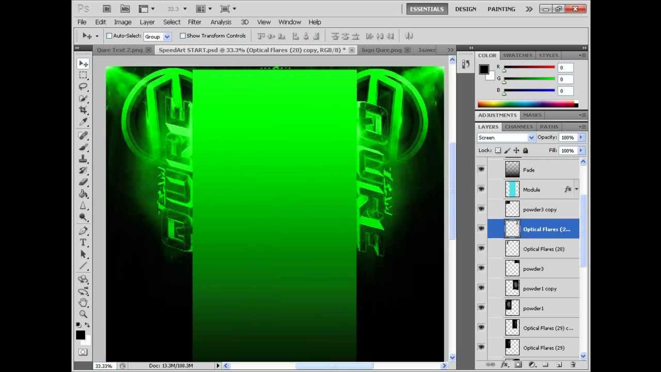Select the Brush tool
Viewport: 661px width, 372px height.
tap(83, 147)
